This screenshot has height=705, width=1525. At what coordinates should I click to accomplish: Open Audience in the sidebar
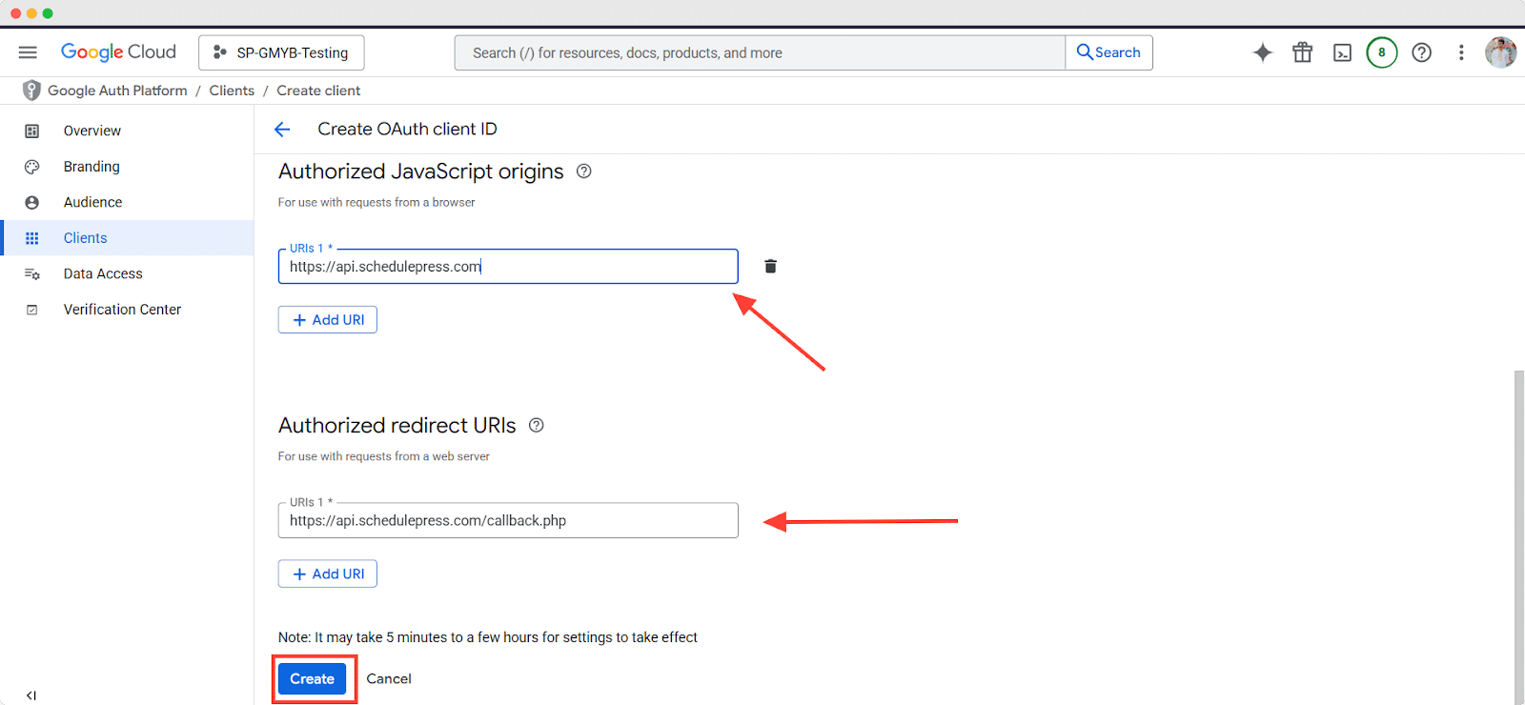tap(128, 202)
